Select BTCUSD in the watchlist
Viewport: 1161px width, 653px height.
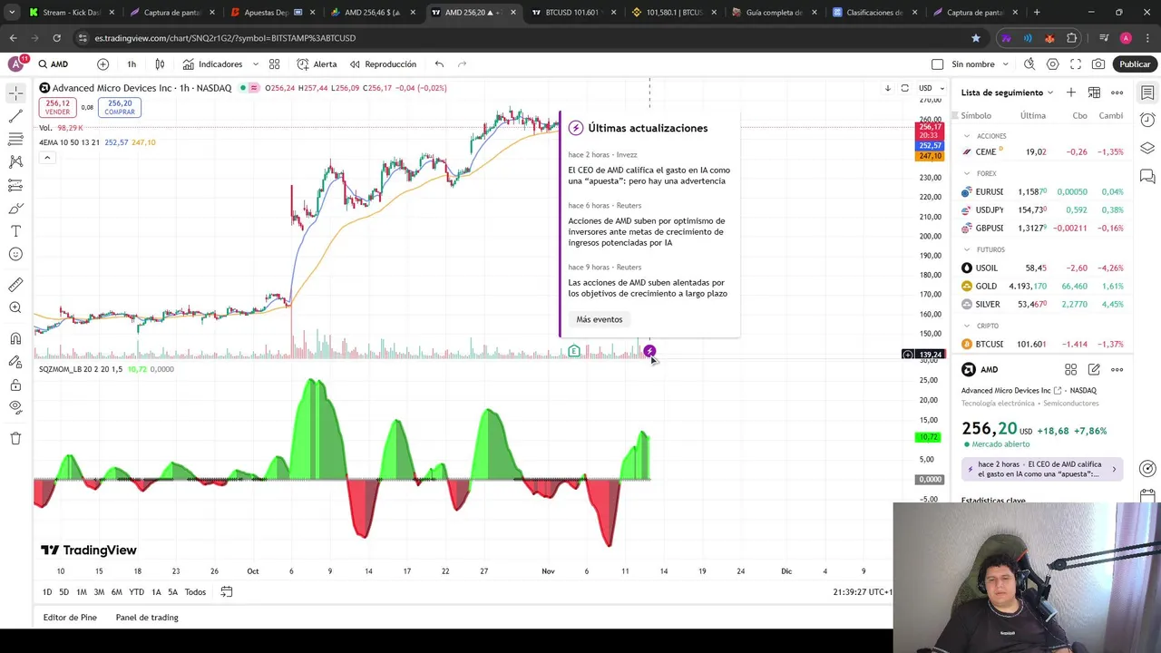click(x=1043, y=345)
